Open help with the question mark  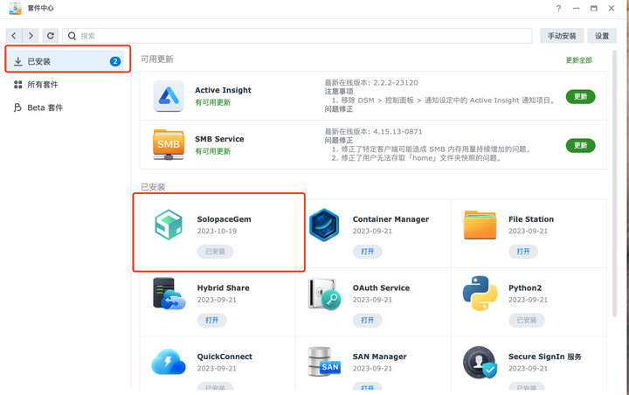[558, 8]
